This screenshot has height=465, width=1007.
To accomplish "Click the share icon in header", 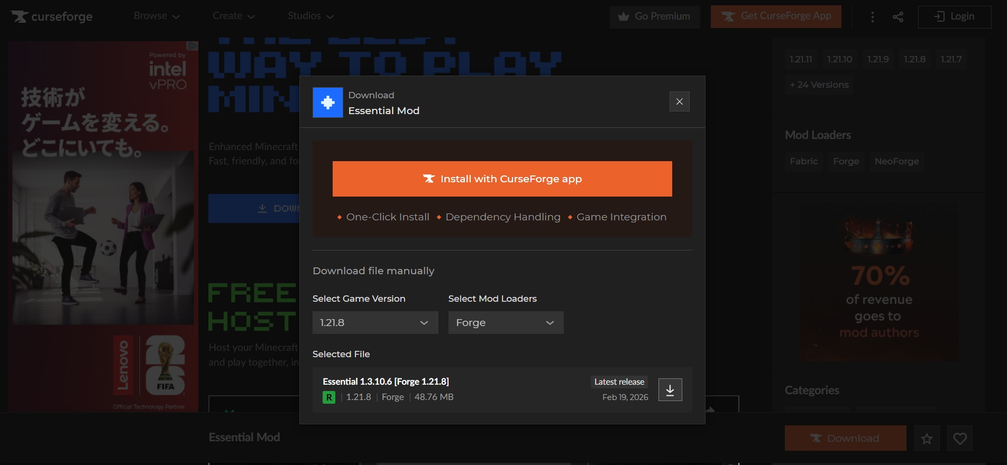I will coord(898,17).
